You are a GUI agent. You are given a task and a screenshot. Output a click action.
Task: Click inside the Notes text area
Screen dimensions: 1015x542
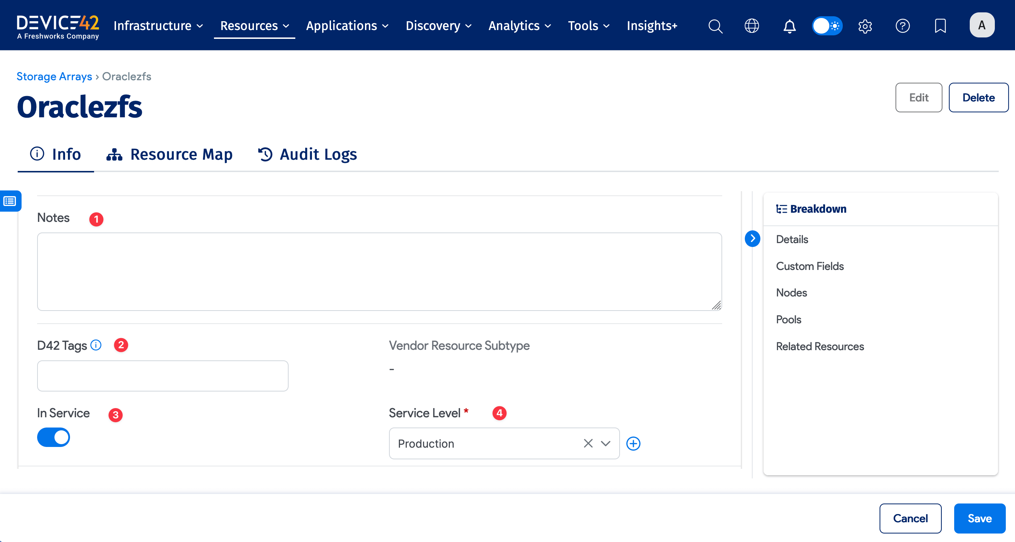(x=379, y=272)
